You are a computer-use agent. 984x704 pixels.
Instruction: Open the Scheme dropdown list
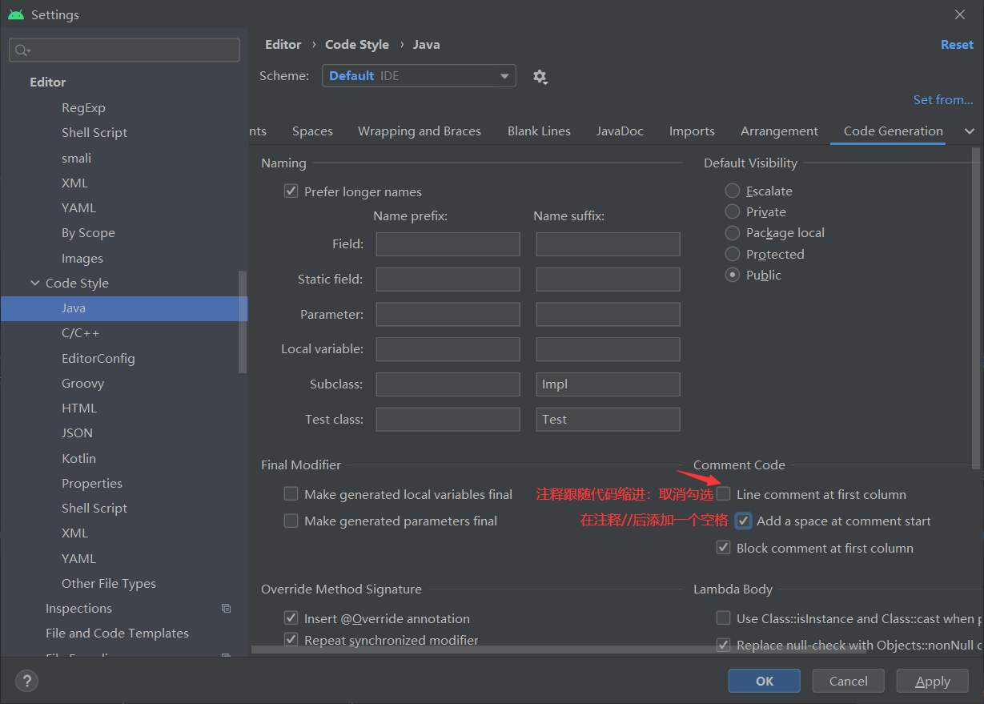tap(419, 76)
